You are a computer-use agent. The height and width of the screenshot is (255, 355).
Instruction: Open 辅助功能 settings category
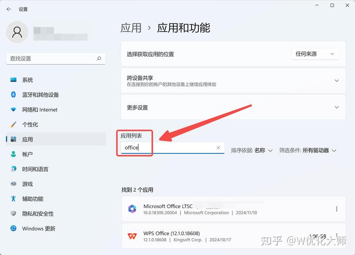pyautogui.click(x=56, y=199)
